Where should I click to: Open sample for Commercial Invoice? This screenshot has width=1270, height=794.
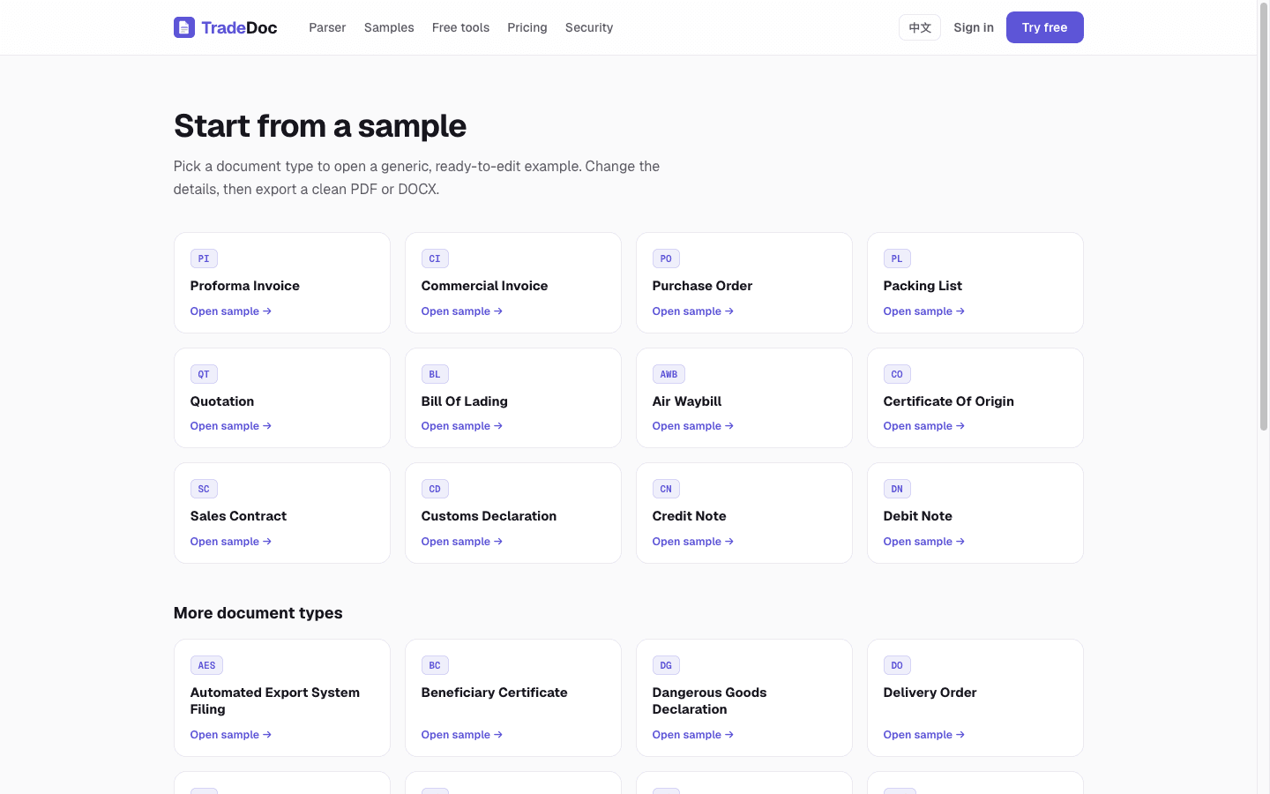pyautogui.click(x=462, y=311)
